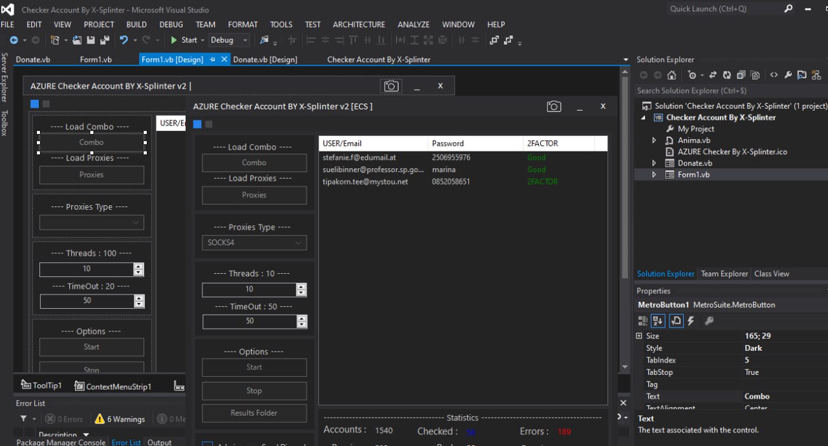The height and width of the screenshot is (446, 828).
Task: Click the Categorized icon in Properties panel
Action: [643, 320]
